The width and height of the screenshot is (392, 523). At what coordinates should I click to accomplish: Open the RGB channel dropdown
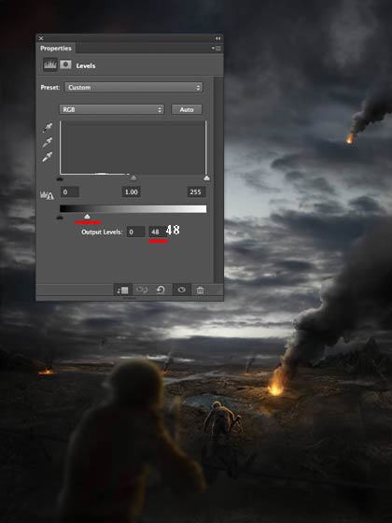click(x=112, y=109)
